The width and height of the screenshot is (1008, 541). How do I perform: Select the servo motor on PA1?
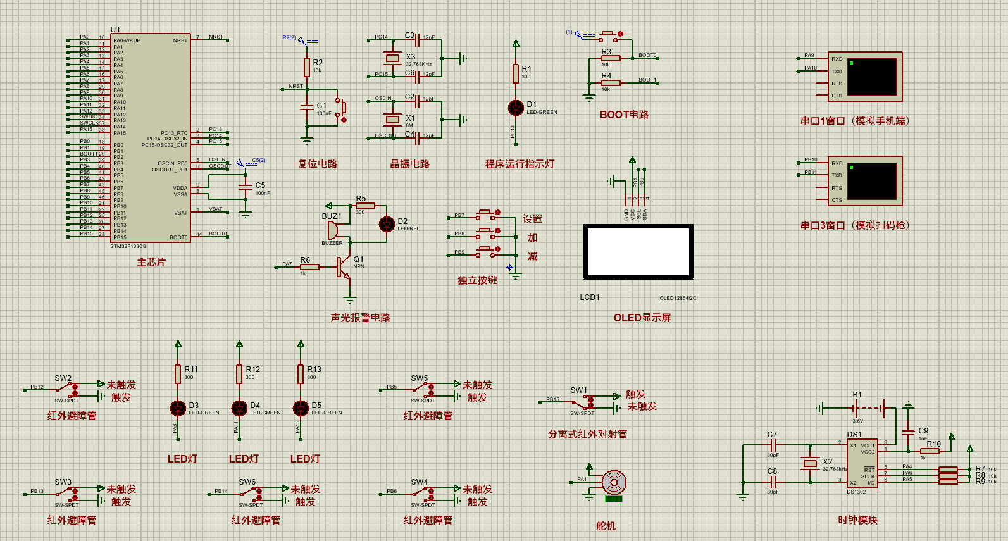point(613,484)
